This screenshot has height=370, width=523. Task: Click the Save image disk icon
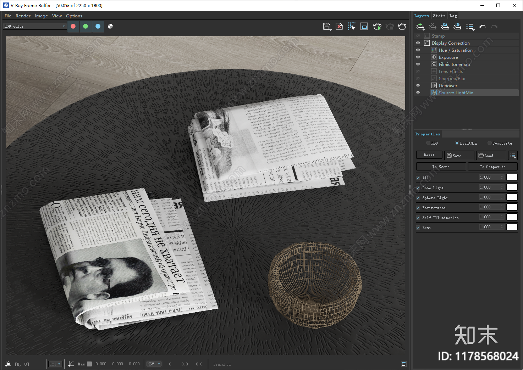pos(327,27)
